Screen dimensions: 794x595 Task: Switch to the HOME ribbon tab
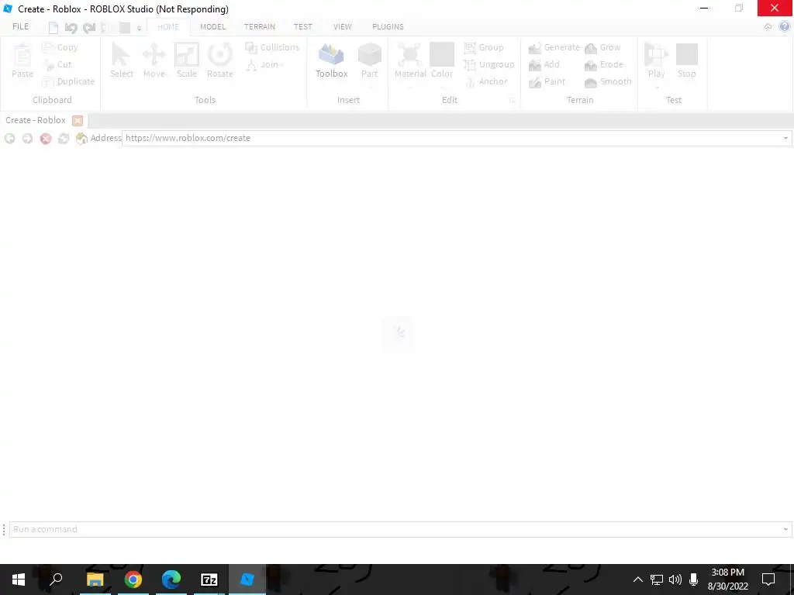[168, 27]
